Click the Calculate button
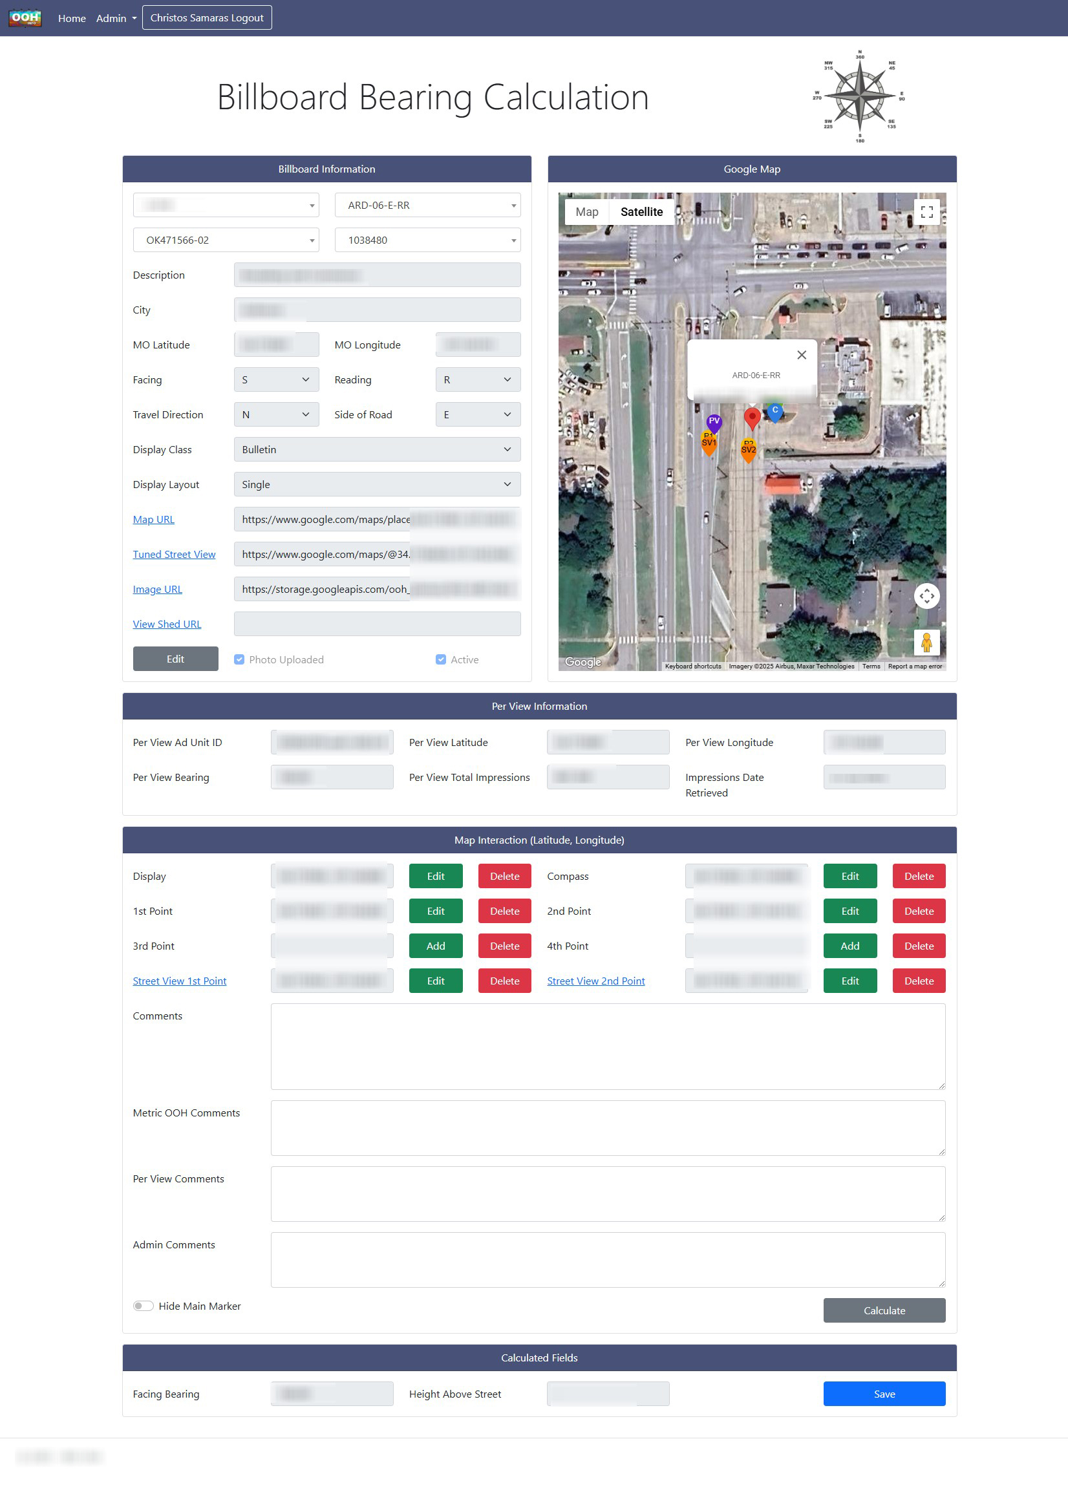 884,1310
